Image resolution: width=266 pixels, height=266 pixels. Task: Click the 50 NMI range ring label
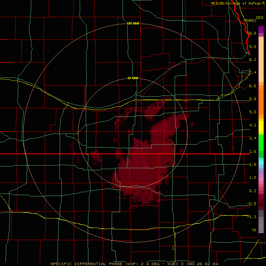pos(133,78)
